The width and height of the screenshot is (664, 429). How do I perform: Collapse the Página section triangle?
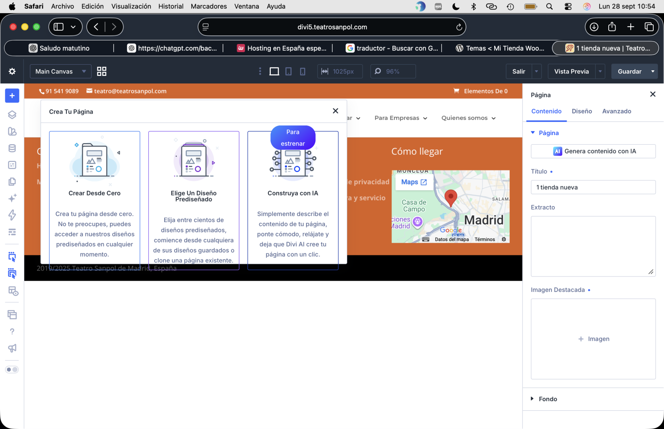(x=533, y=133)
